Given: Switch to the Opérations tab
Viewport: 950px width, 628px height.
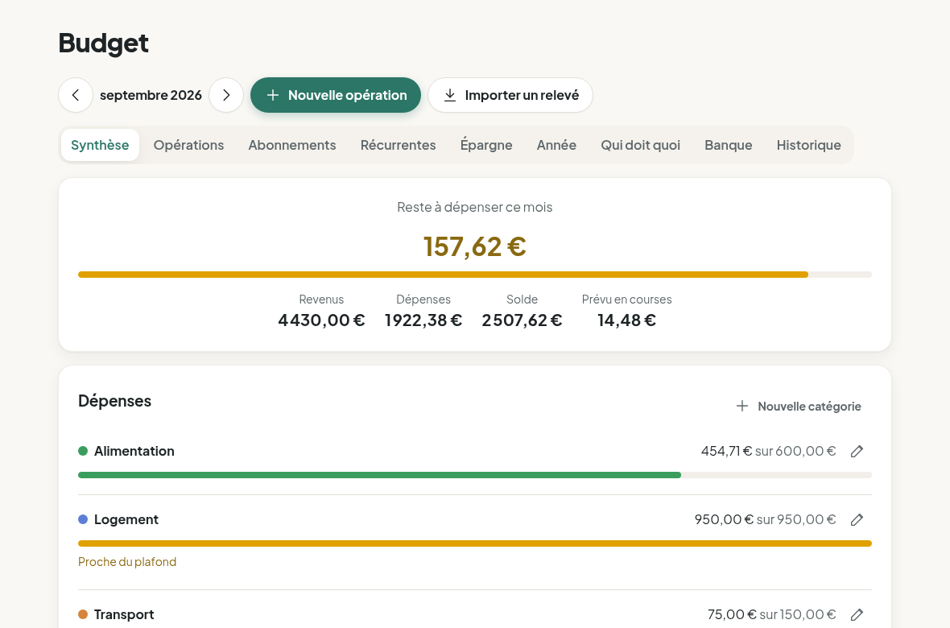Looking at the screenshot, I should (x=188, y=145).
